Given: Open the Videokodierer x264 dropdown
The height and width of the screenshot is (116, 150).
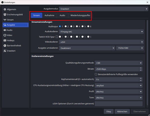Looking at the screenshot, I should (x=101, y=42).
